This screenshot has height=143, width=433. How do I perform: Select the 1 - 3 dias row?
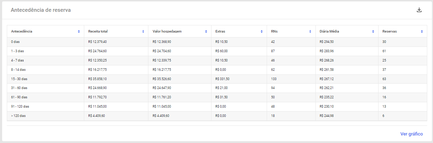(x=217, y=51)
